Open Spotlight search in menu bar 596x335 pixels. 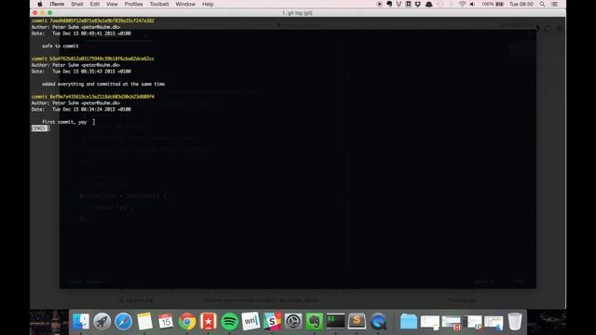click(x=542, y=4)
